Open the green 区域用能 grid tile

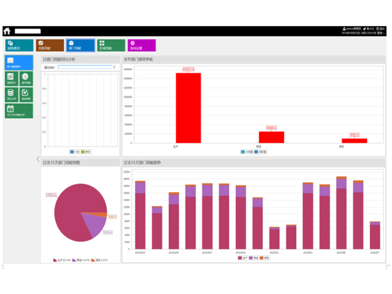pyautogui.click(x=111, y=45)
